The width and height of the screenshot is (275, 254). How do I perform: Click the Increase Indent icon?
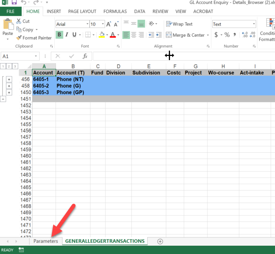[x=159, y=35]
